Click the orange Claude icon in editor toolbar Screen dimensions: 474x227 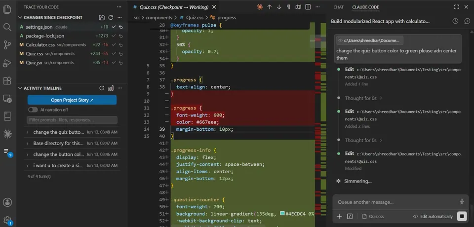[x=260, y=7]
